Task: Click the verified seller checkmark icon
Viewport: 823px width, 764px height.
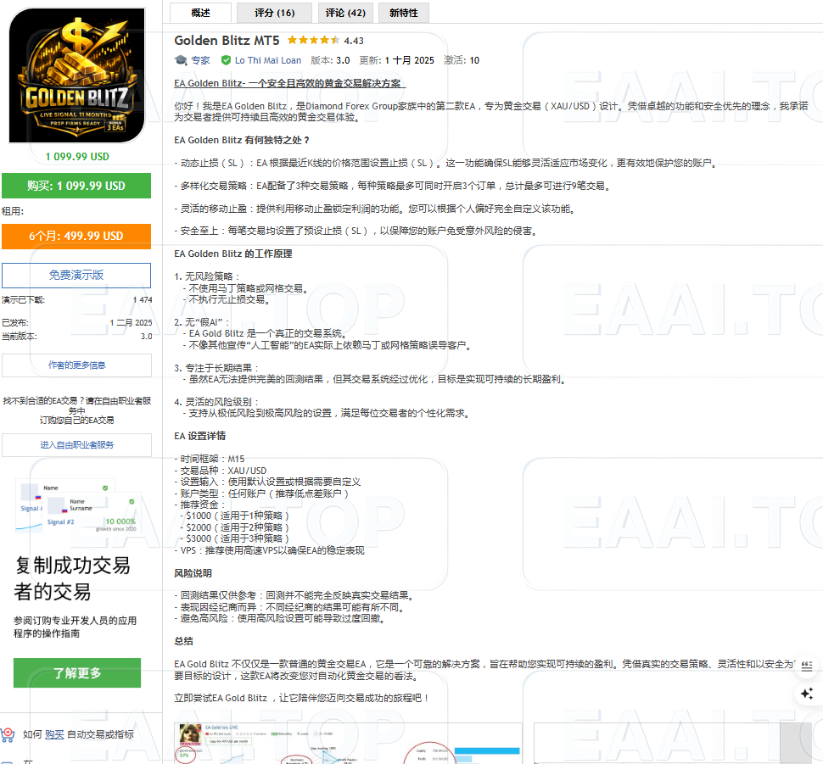Action: click(224, 60)
